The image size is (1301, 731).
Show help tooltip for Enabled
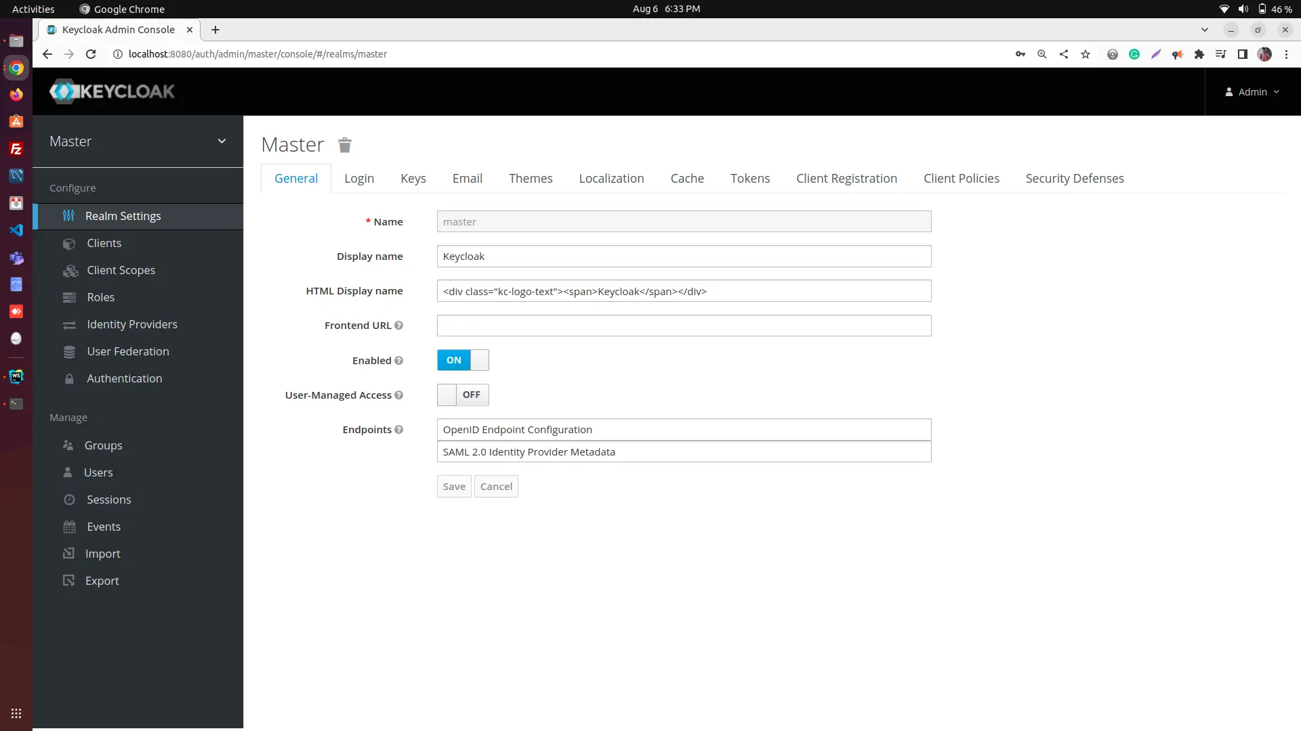(x=398, y=361)
